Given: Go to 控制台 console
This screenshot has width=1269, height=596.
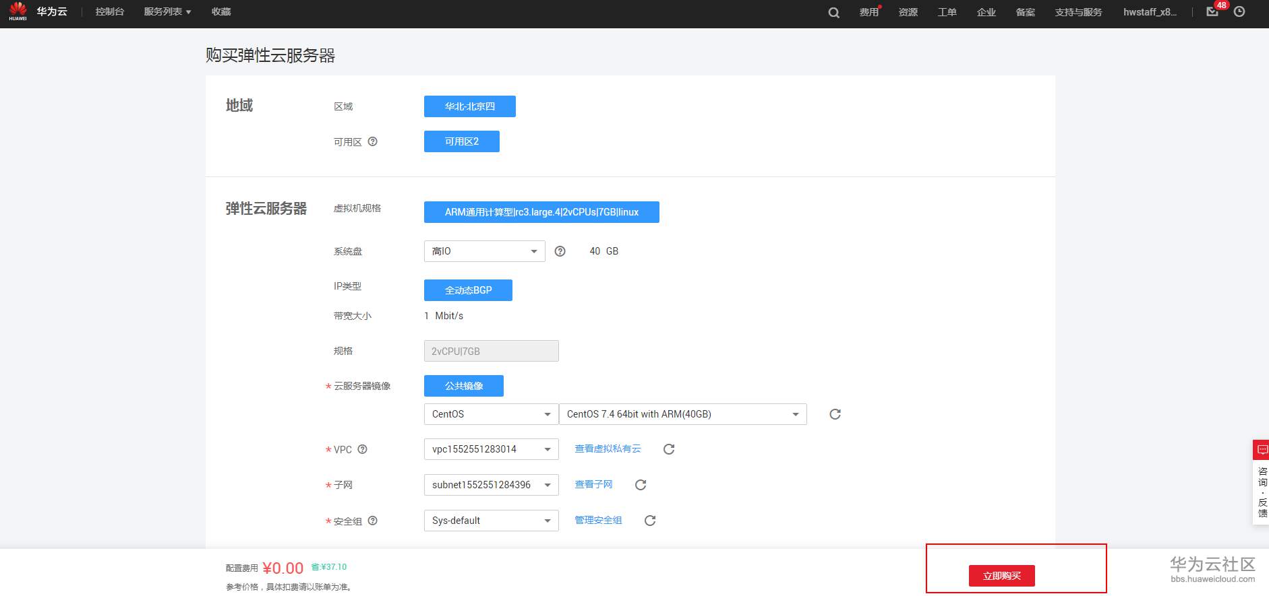Looking at the screenshot, I should [x=110, y=11].
